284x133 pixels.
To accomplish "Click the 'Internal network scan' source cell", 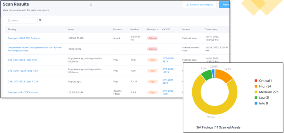I will [x=191, y=49].
